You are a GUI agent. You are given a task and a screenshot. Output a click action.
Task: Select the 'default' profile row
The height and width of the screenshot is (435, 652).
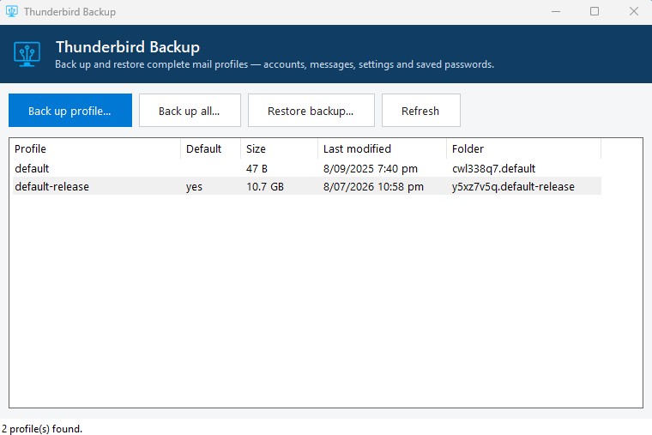(307, 168)
